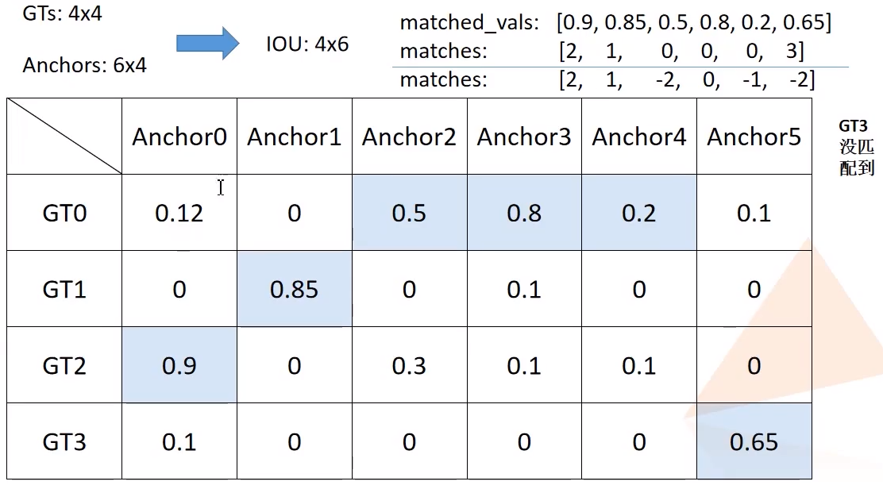Select the Anchor0 column header

[179, 137]
